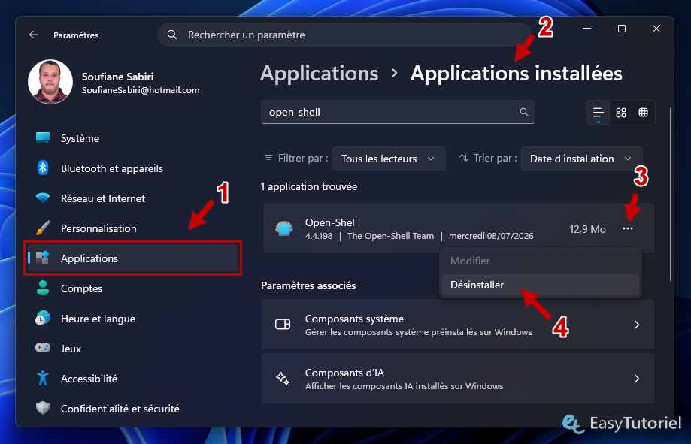This screenshot has height=444, width=691.
Task: Click the Composants d'IA title text
Action: point(344,373)
